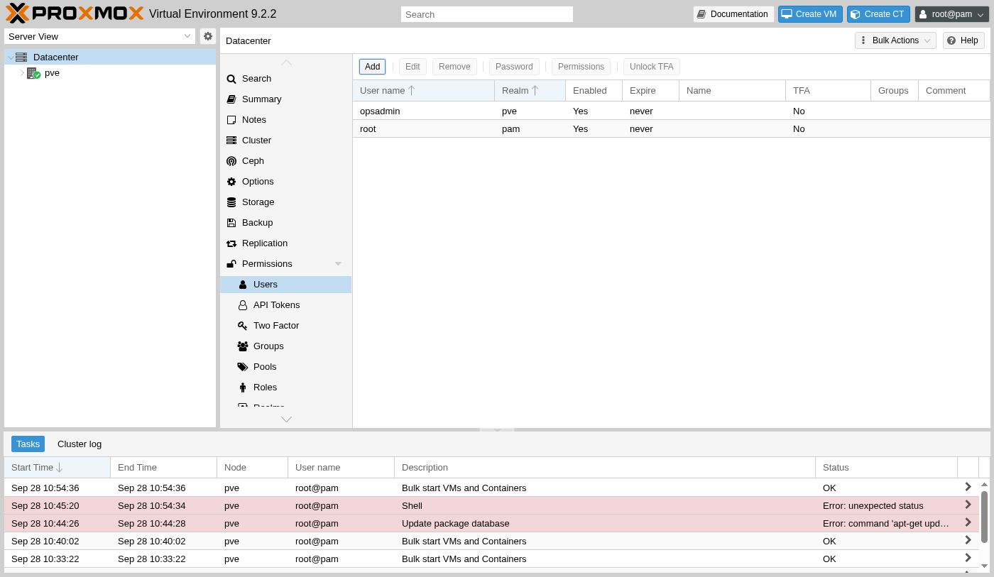Click the pve node icon
Screen dimensions: 994x577
[33, 73]
